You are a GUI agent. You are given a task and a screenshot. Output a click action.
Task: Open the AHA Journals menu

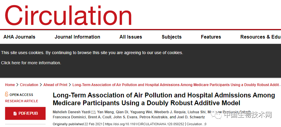pos(19,37)
